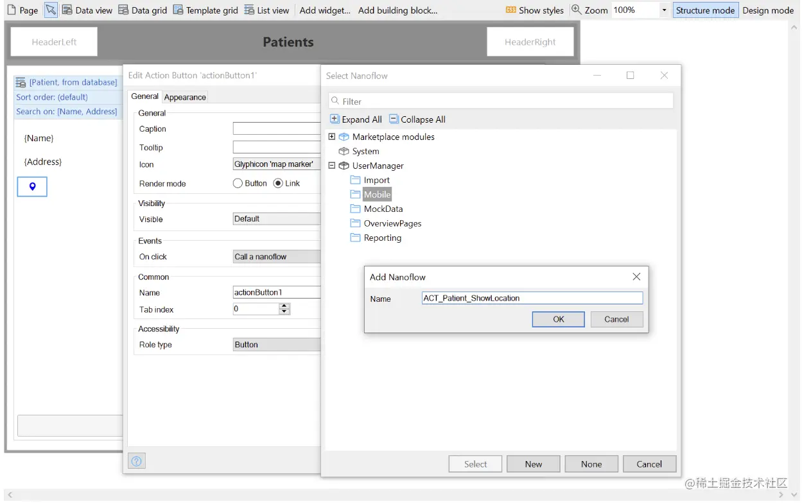Click Search on Name, Address row
Screen dimensions: 802x504
pyautogui.click(x=67, y=111)
